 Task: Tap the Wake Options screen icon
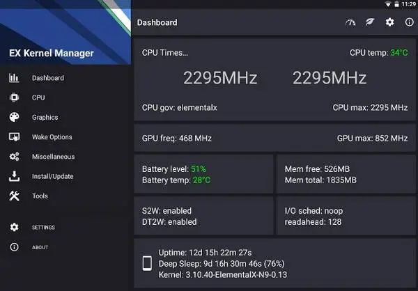14,137
